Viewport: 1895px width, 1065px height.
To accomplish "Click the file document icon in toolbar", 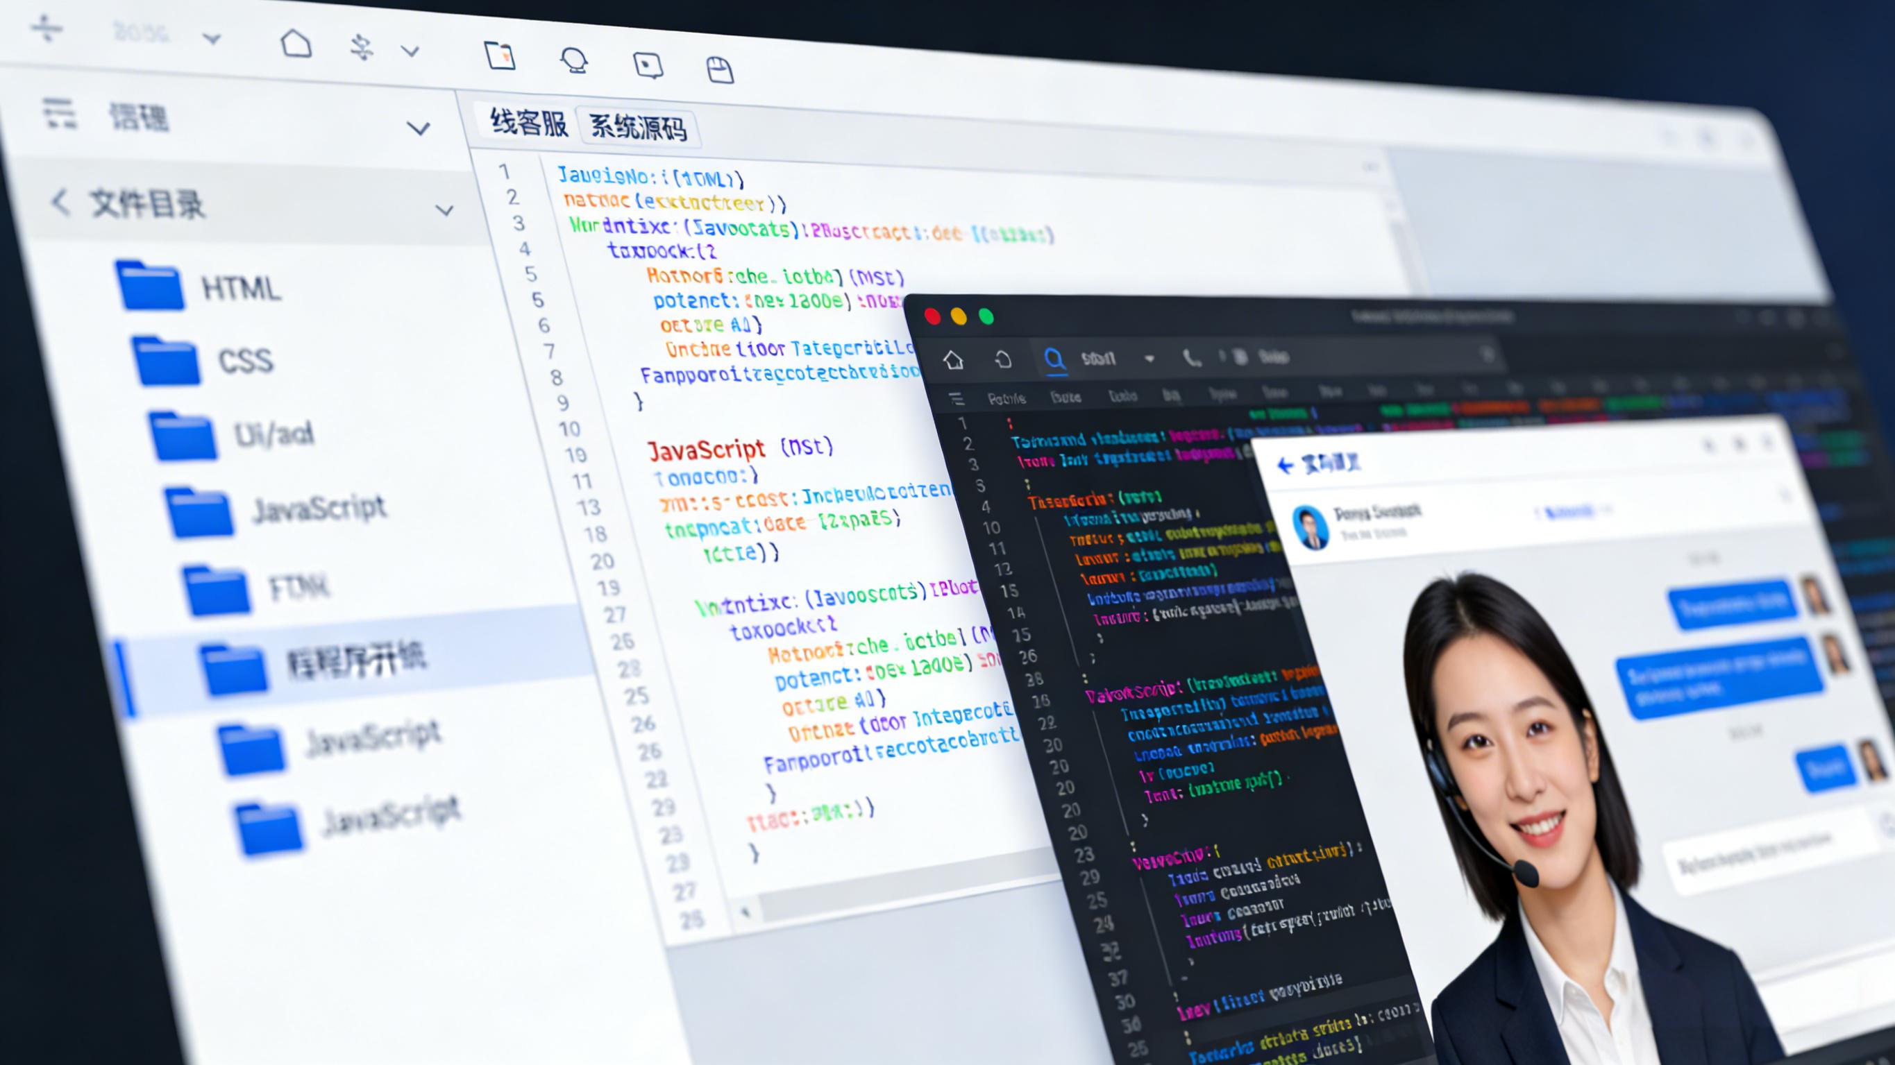I will tap(500, 56).
